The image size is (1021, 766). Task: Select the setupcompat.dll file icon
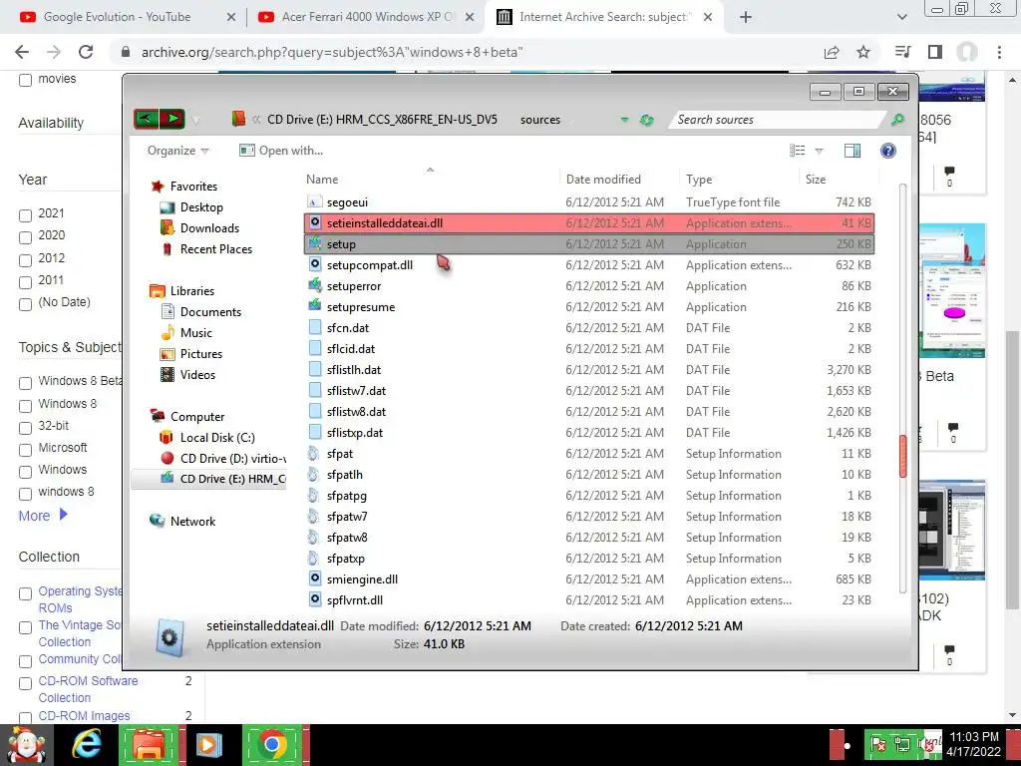tap(315, 264)
